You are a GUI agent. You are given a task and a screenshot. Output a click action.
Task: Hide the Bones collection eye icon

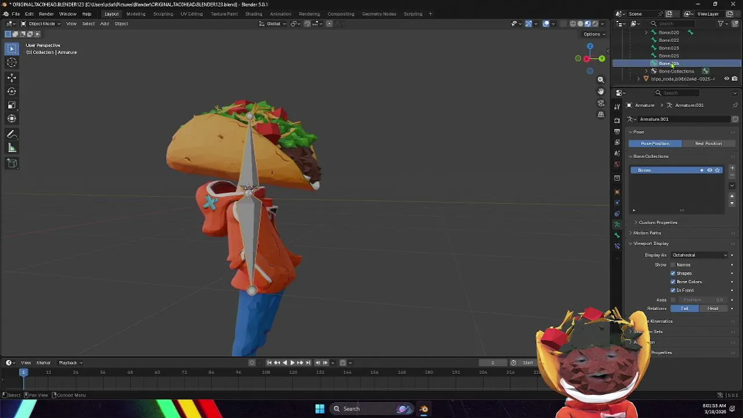709,170
